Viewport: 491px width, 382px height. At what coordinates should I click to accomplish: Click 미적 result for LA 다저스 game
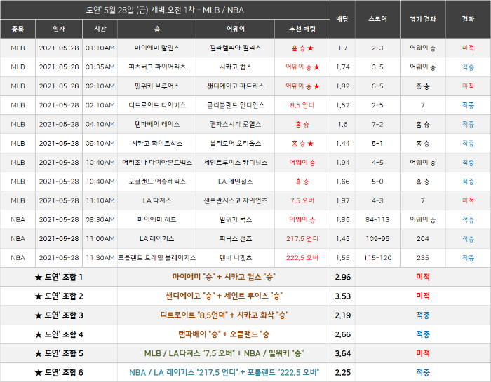tap(468, 200)
